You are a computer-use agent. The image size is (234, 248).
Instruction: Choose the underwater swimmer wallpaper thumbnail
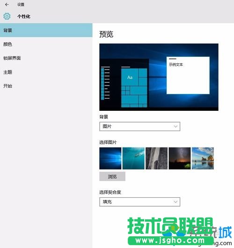(x=133, y=158)
